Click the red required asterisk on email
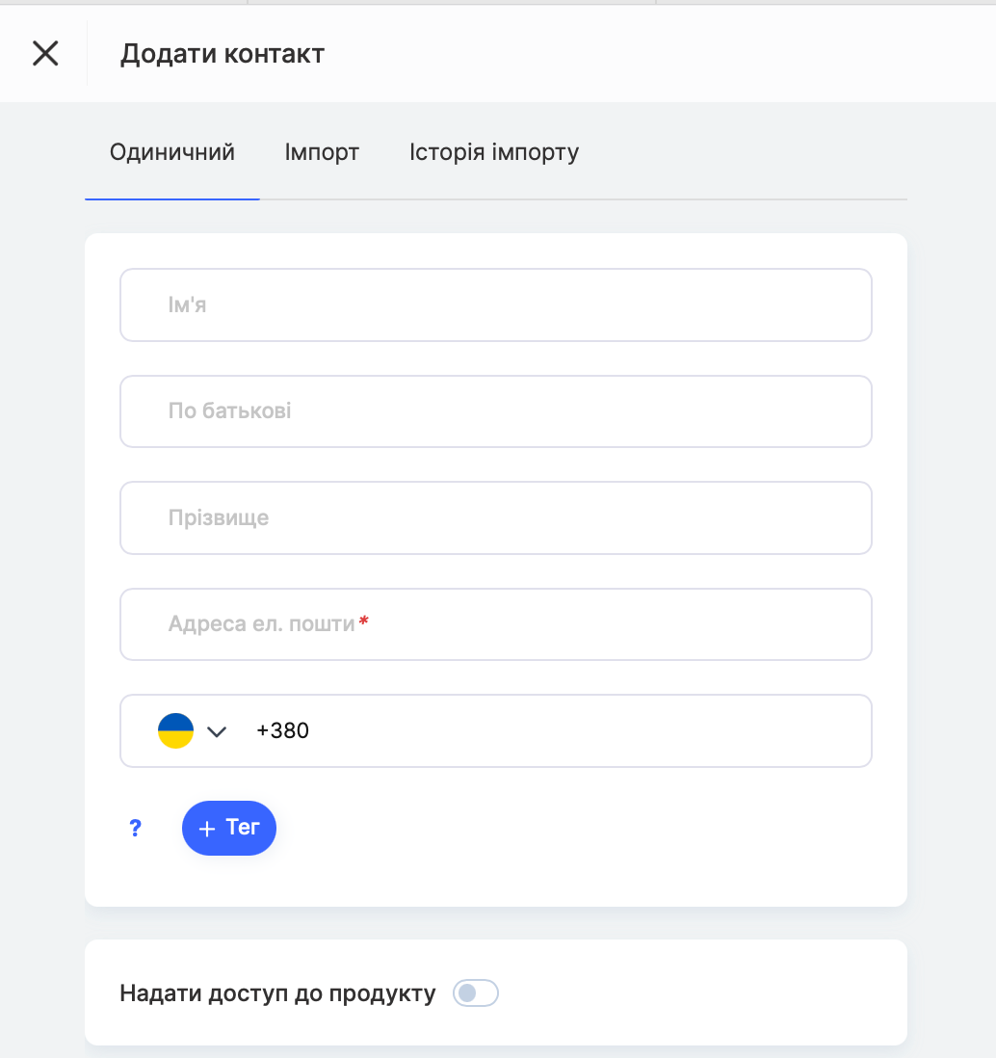 tap(364, 621)
